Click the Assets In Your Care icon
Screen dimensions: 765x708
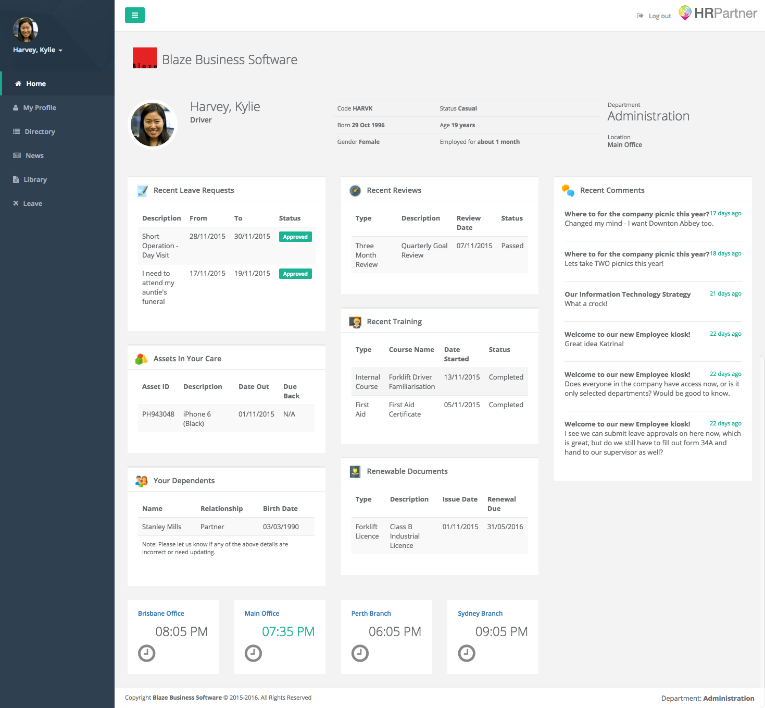(142, 359)
